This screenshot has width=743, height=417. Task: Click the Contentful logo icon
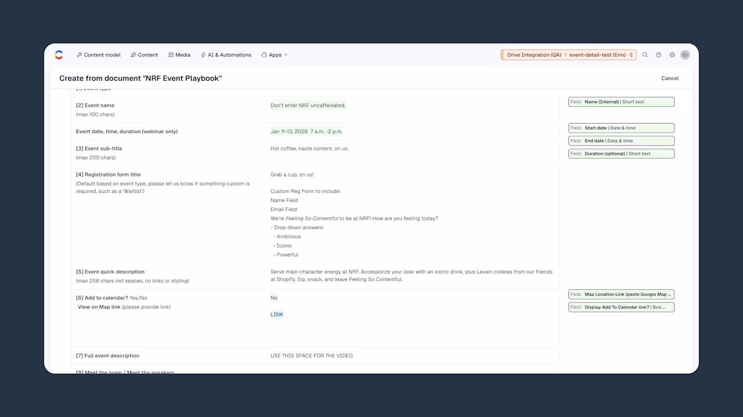click(x=59, y=55)
